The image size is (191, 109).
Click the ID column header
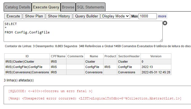[x=27, y=56]
